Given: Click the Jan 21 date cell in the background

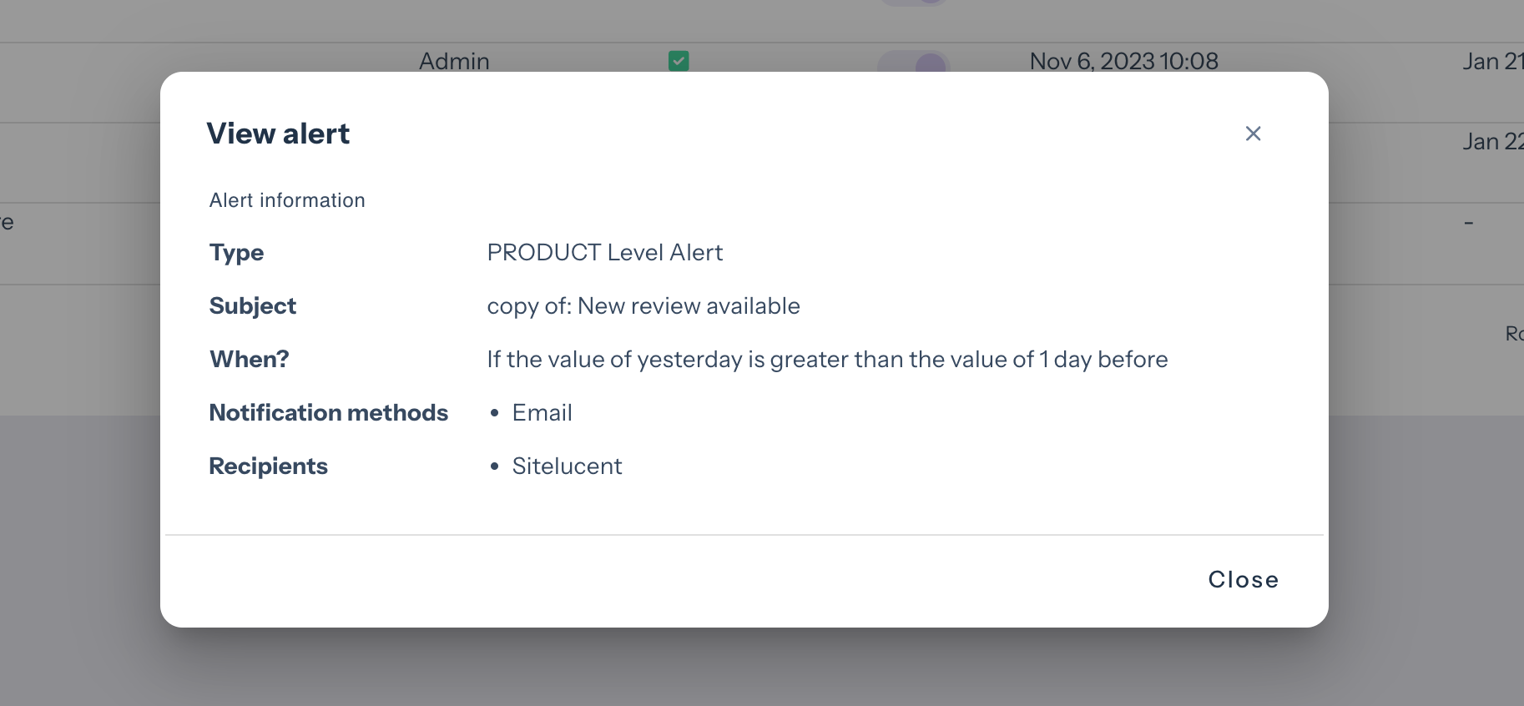Looking at the screenshot, I should click(x=1492, y=61).
